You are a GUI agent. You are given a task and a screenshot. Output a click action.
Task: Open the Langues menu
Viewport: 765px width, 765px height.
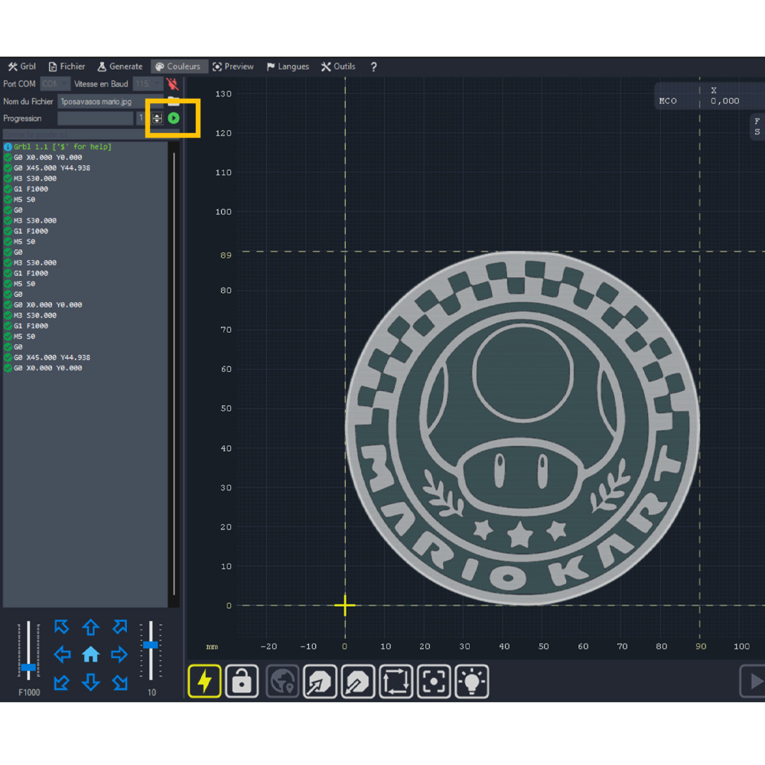pos(288,67)
